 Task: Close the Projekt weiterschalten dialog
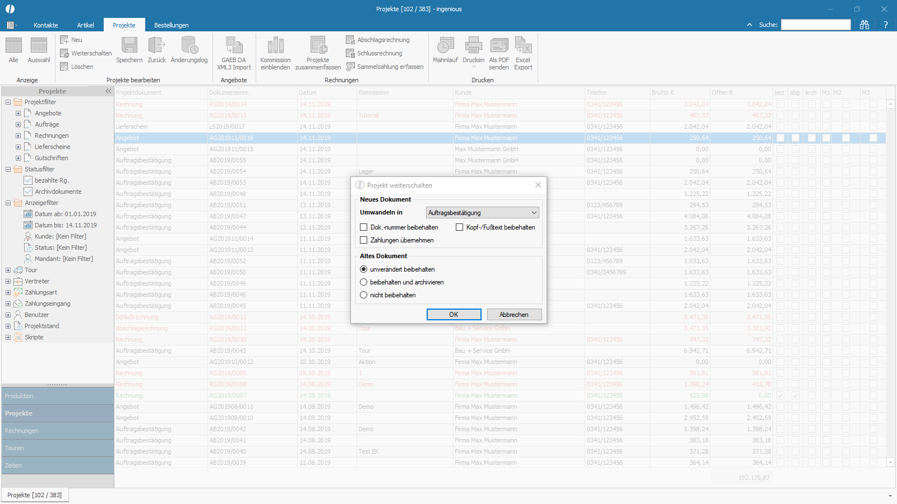point(538,185)
